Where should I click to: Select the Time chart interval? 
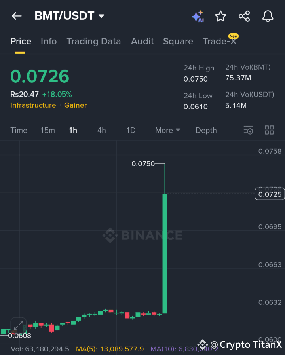[x=19, y=131]
